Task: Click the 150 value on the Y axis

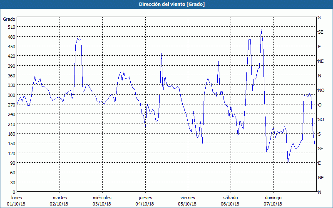Action: point(12,144)
